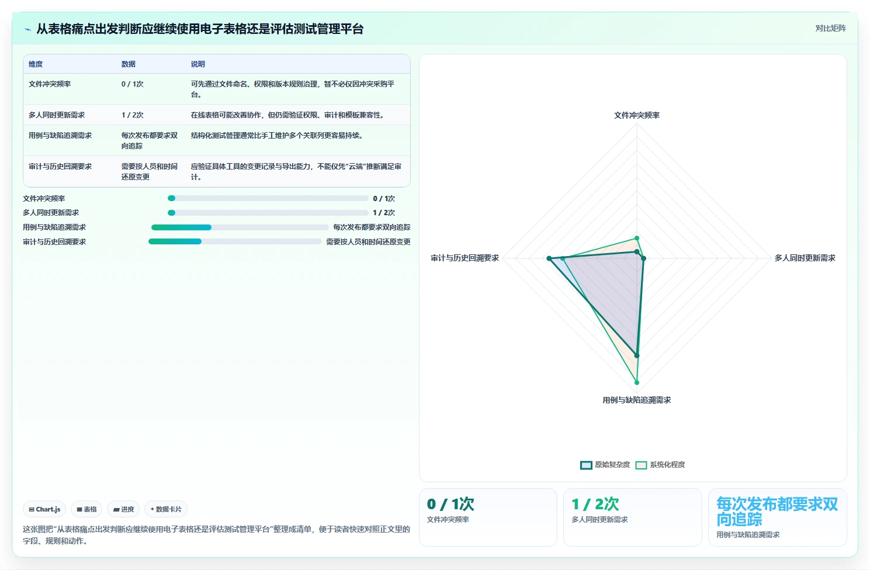This screenshot has height=570, width=870.
Task: Click the 系统化程度 legend color box
Action: pyautogui.click(x=641, y=465)
